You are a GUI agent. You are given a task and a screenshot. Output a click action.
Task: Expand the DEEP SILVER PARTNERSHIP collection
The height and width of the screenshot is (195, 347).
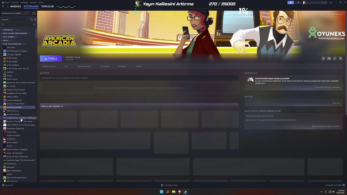pos(2,33)
